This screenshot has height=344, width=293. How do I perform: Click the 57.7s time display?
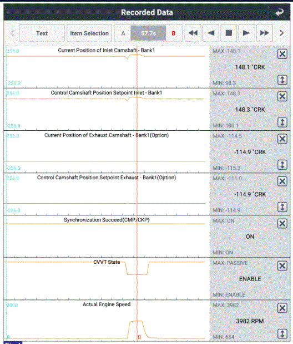148,33
